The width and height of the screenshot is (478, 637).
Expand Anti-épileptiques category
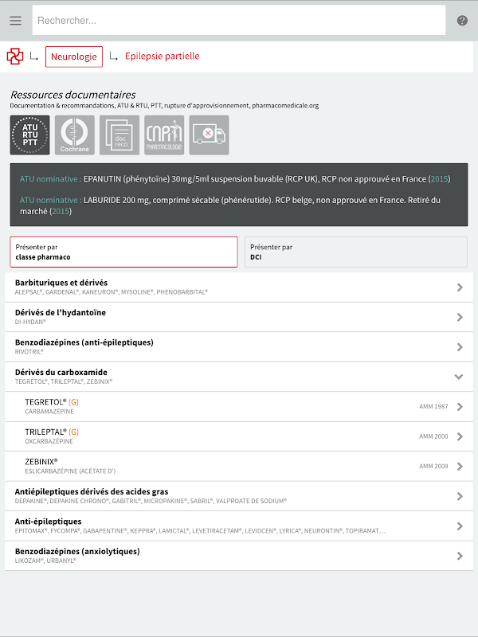pos(238,526)
